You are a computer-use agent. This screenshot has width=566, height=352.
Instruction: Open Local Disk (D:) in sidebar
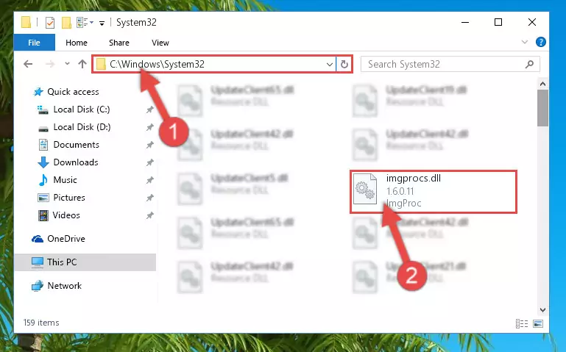pos(82,127)
